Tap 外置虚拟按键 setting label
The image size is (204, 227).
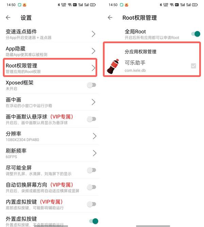(x=21, y=219)
